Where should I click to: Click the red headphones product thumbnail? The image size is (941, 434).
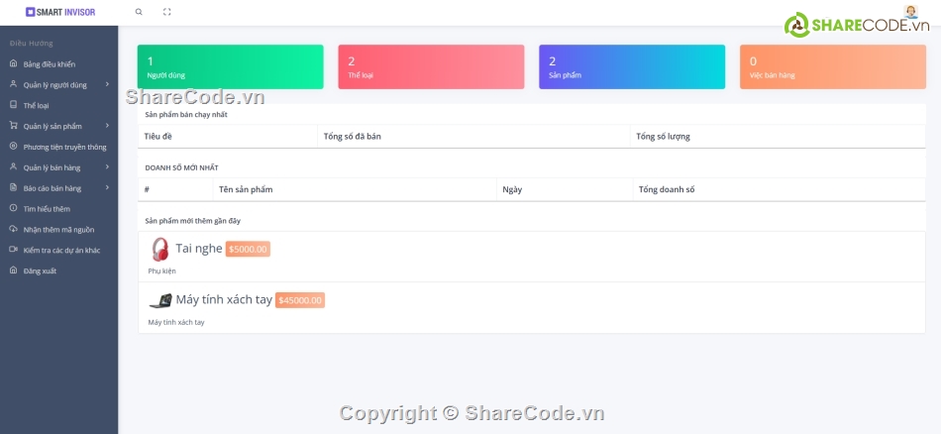point(159,249)
